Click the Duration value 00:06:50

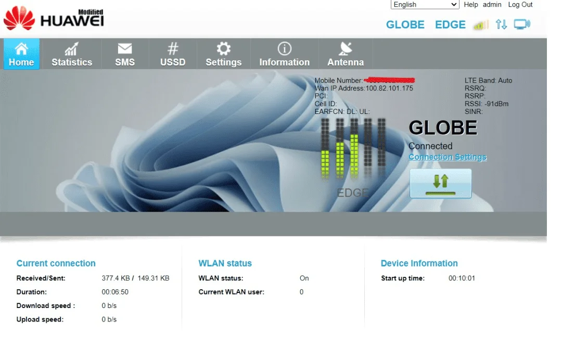coord(114,292)
